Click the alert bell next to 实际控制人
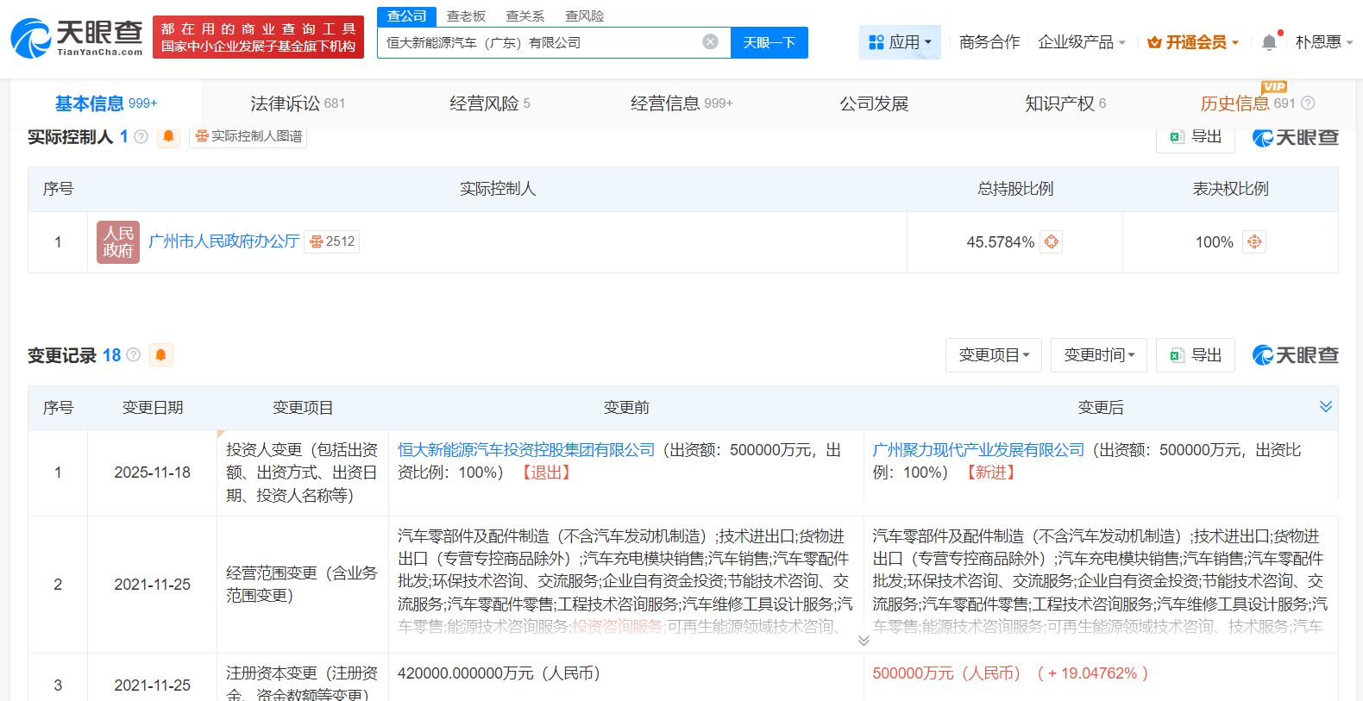 click(168, 136)
